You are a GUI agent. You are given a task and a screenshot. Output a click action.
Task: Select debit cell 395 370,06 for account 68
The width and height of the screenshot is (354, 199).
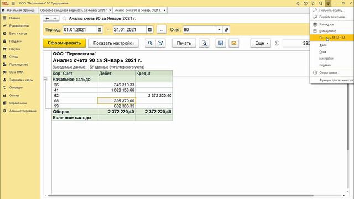tap(117, 101)
